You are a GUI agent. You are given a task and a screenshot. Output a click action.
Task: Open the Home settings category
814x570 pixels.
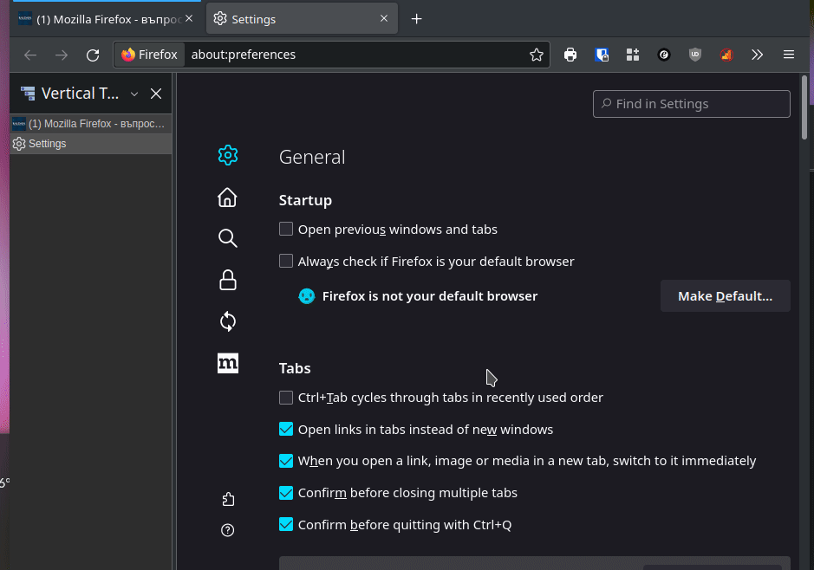point(227,198)
